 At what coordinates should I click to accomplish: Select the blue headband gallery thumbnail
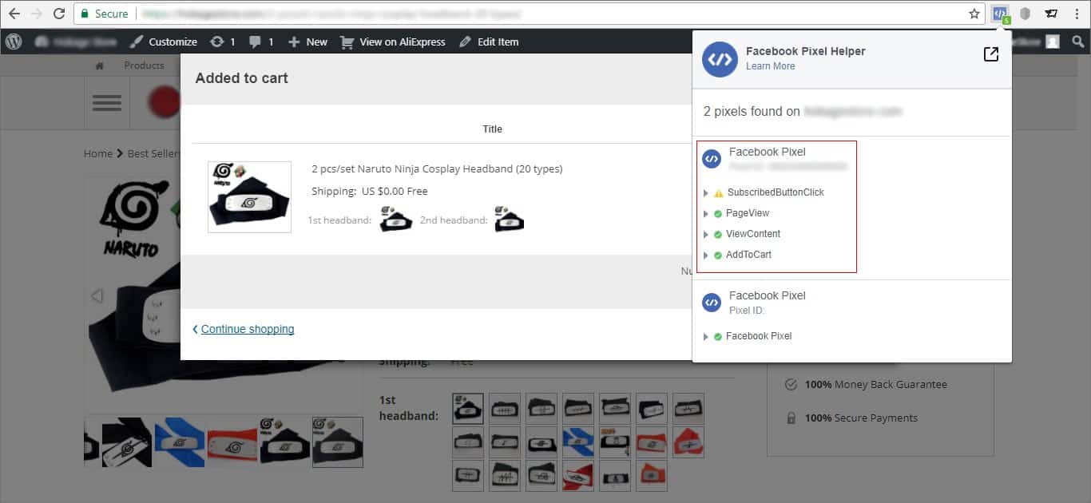[181, 442]
